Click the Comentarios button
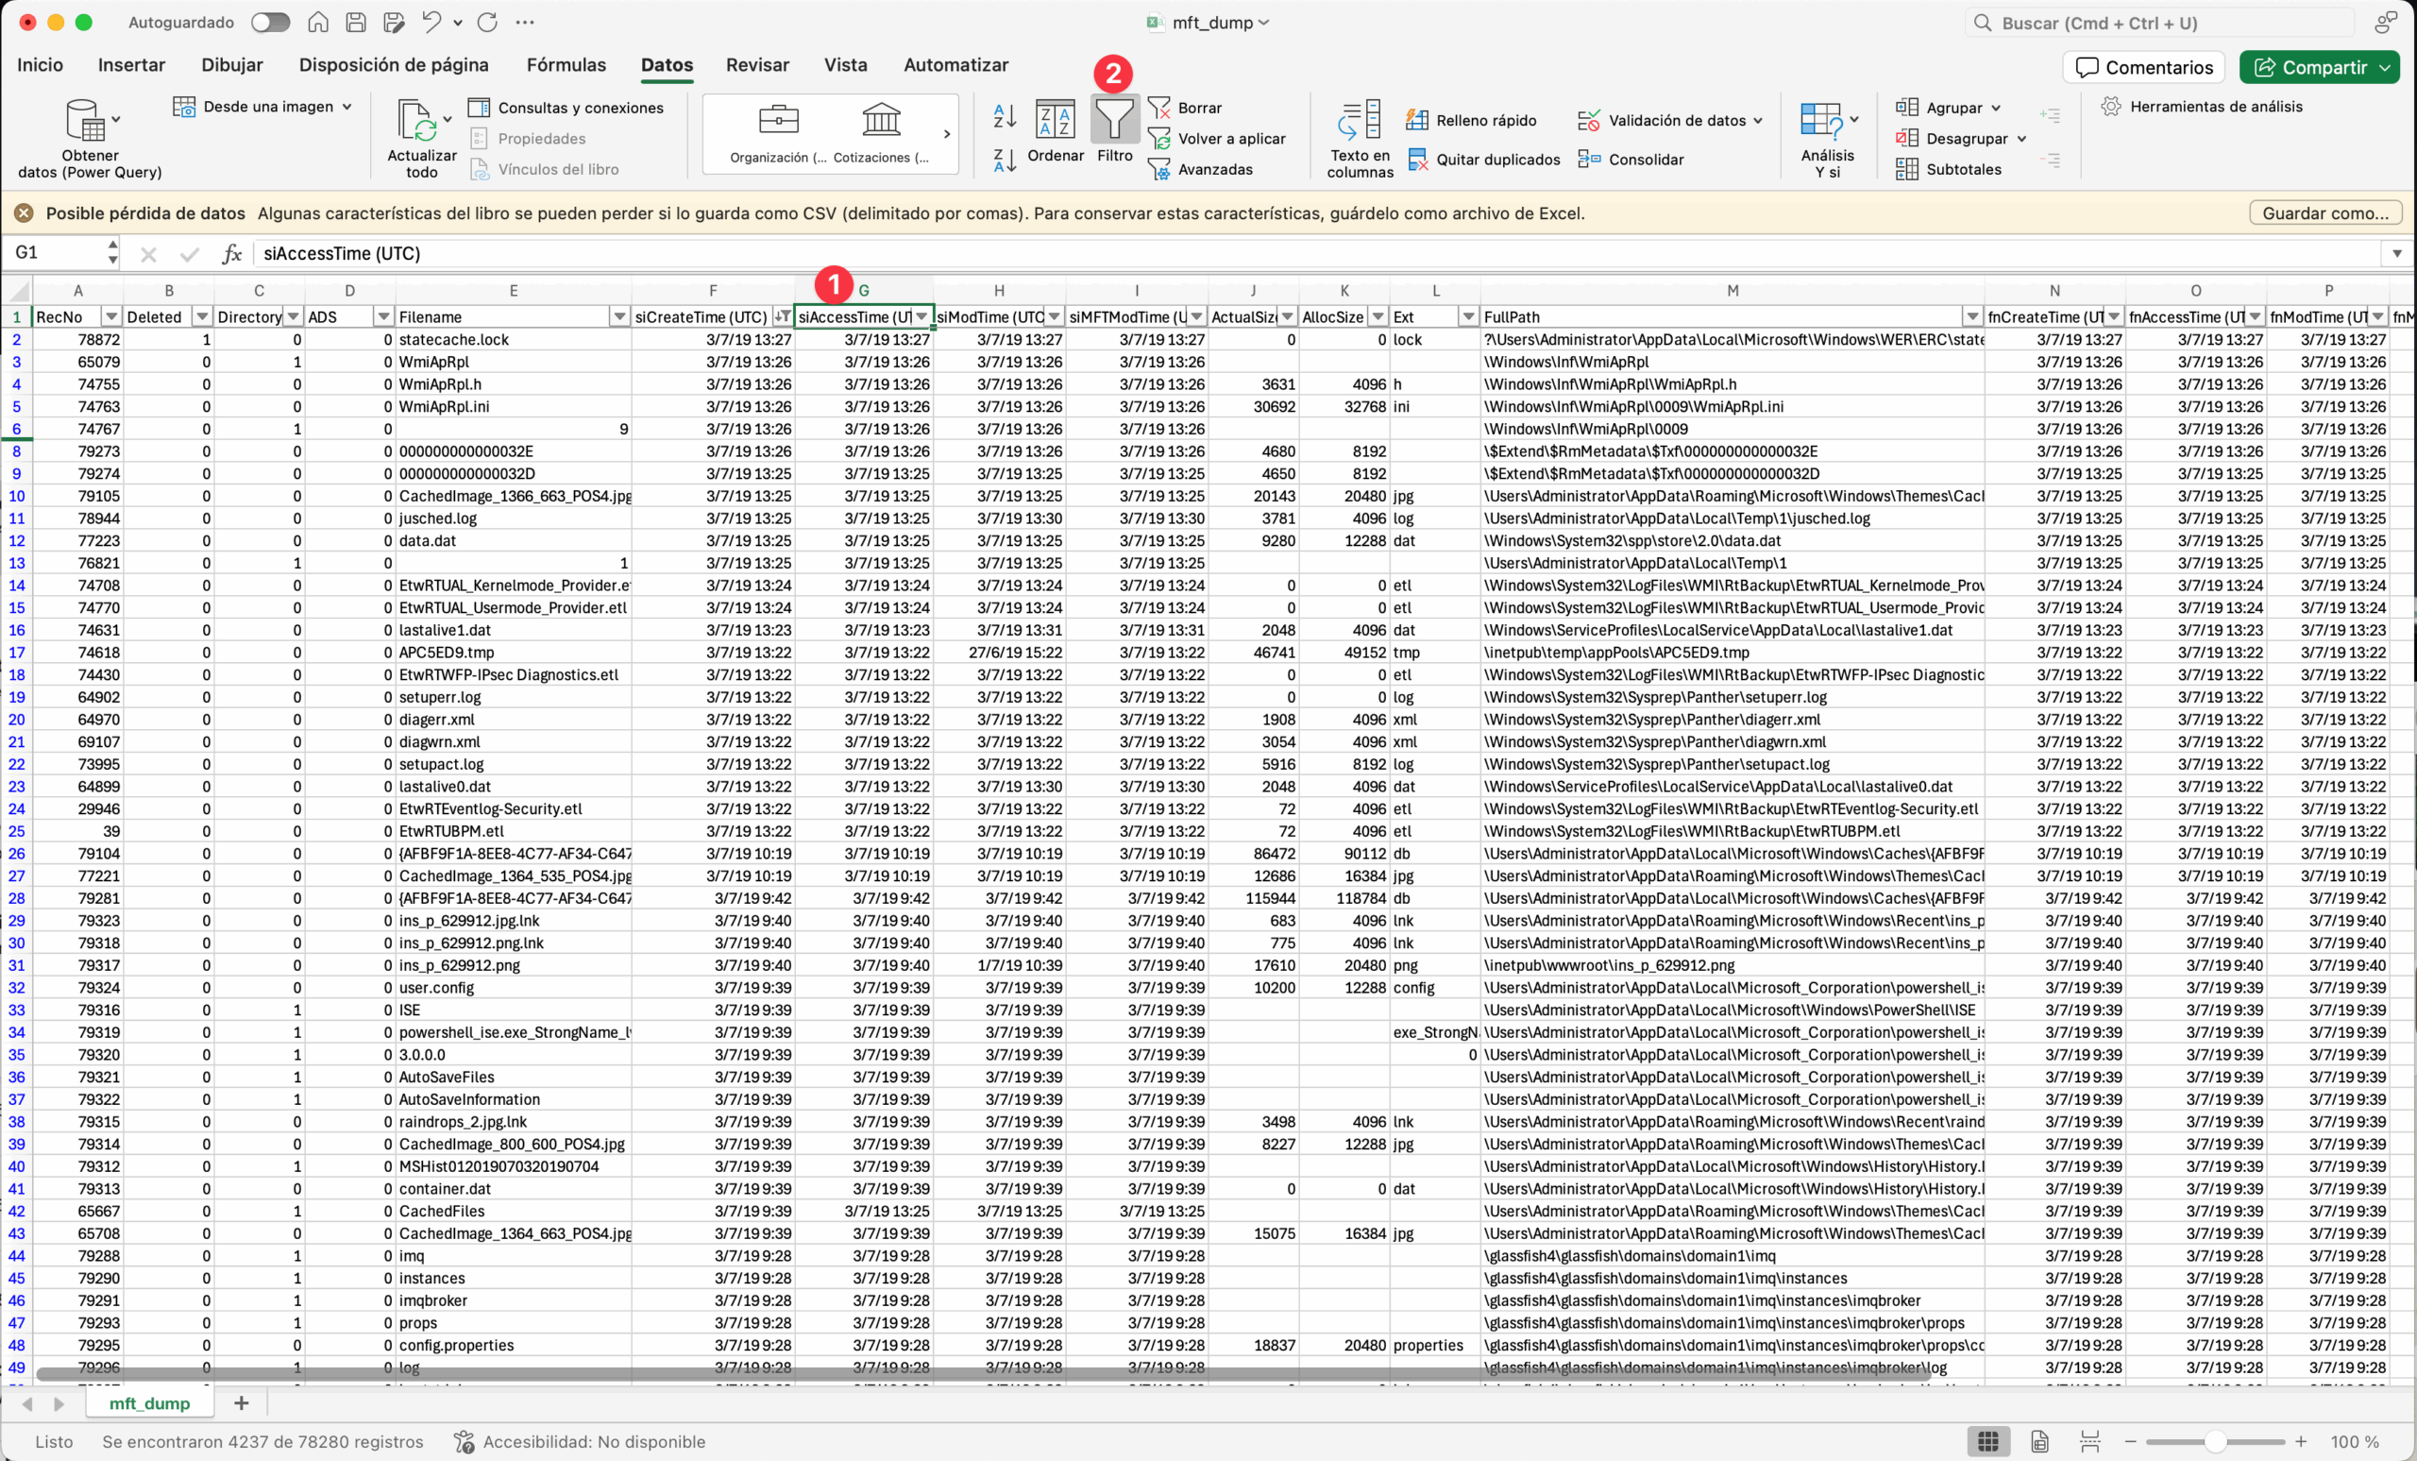This screenshot has width=2417, height=1461. (2143, 67)
